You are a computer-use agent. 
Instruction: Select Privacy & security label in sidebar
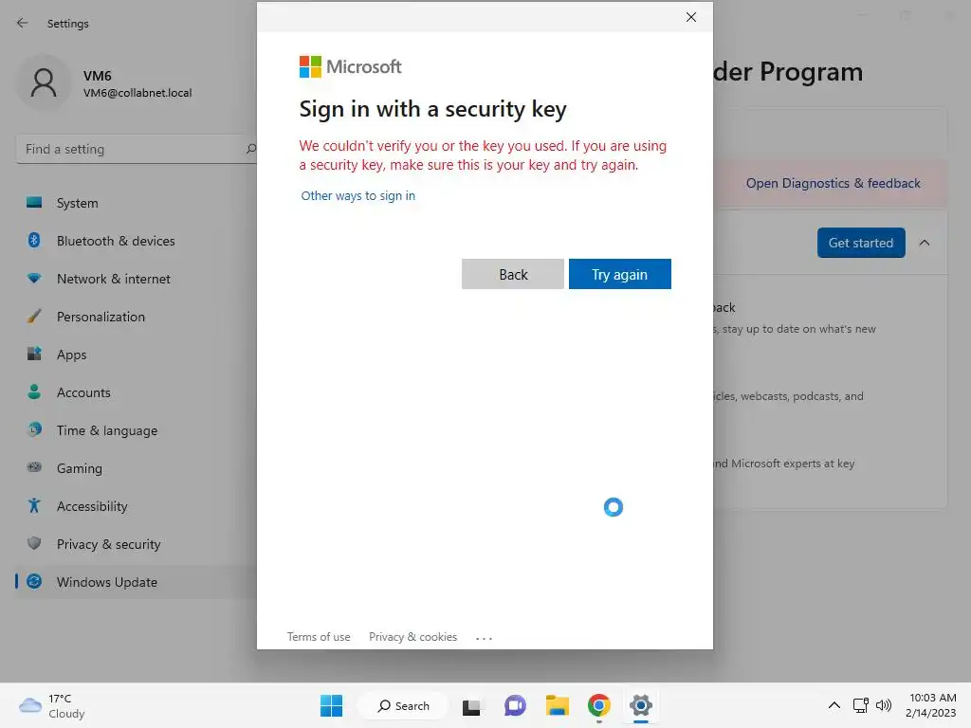108,544
